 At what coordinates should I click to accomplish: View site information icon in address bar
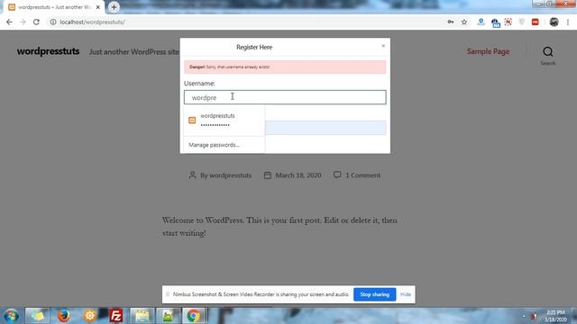[x=53, y=22]
